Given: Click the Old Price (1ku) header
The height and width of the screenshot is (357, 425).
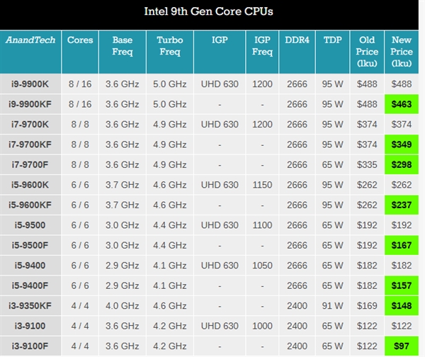Looking at the screenshot, I should click(367, 51).
